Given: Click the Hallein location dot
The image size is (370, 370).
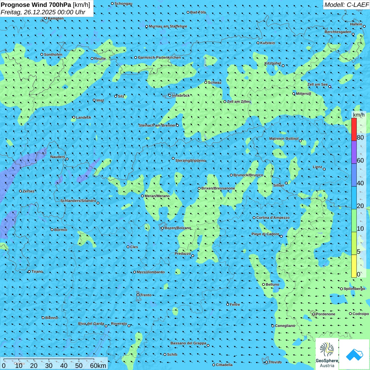Looking at the screenshot, I should point(364,26).
